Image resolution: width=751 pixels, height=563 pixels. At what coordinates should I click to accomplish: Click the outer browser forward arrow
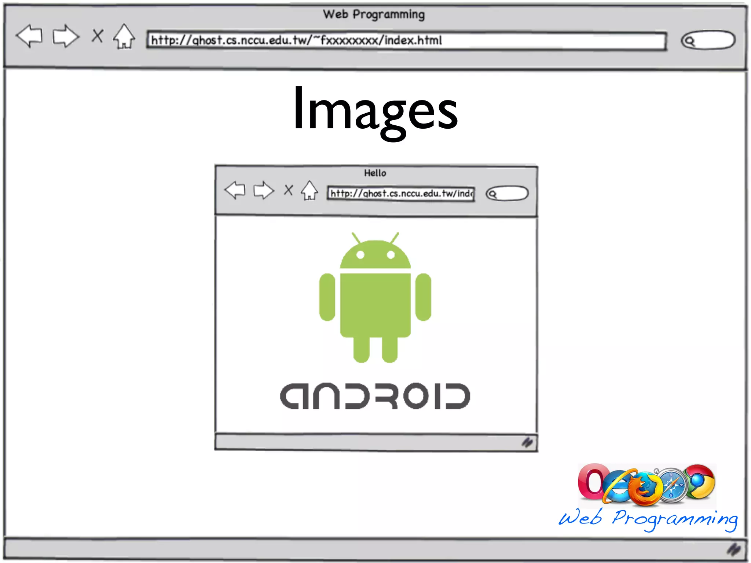pos(66,36)
